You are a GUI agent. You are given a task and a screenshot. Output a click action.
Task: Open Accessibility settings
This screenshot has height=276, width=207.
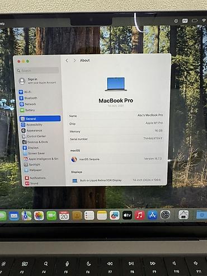(x=32, y=125)
